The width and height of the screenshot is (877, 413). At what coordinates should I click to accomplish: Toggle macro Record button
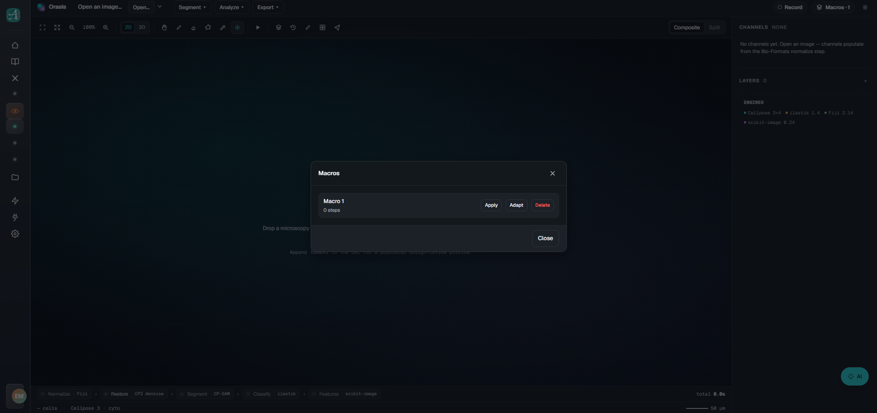point(790,7)
